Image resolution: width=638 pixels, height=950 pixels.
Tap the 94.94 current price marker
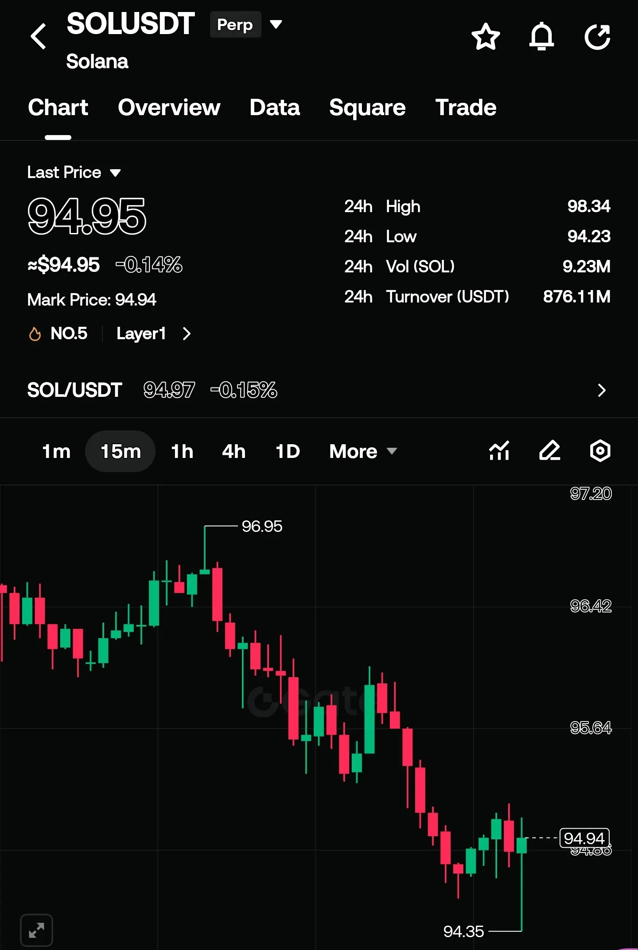[584, 838]
